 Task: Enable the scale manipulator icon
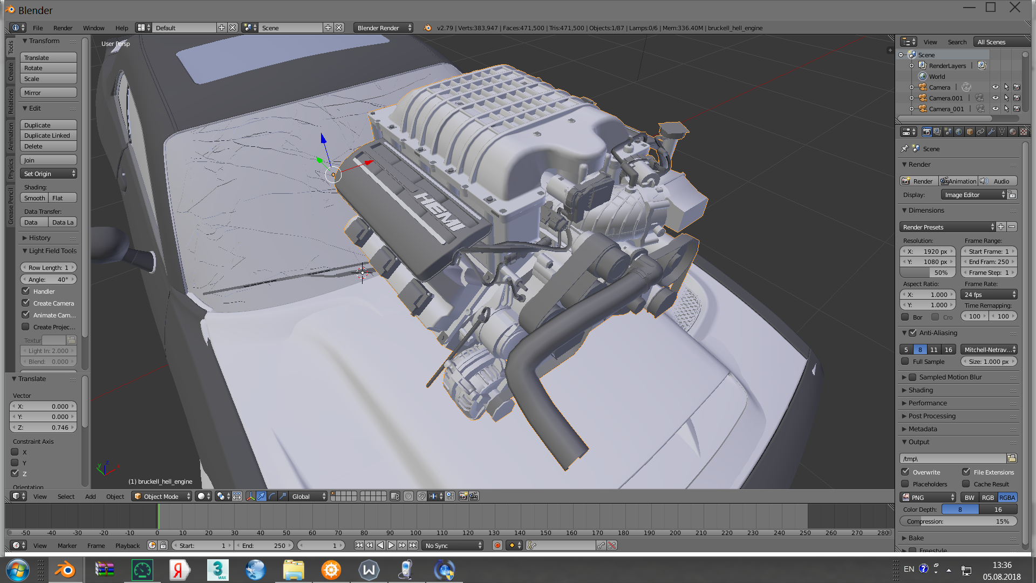[283, 496]
